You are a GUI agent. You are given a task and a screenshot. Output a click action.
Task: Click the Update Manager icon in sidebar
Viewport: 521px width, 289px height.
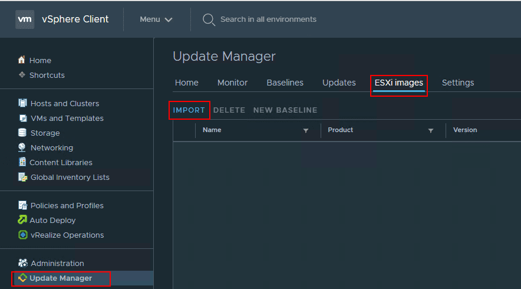(22, 278)
